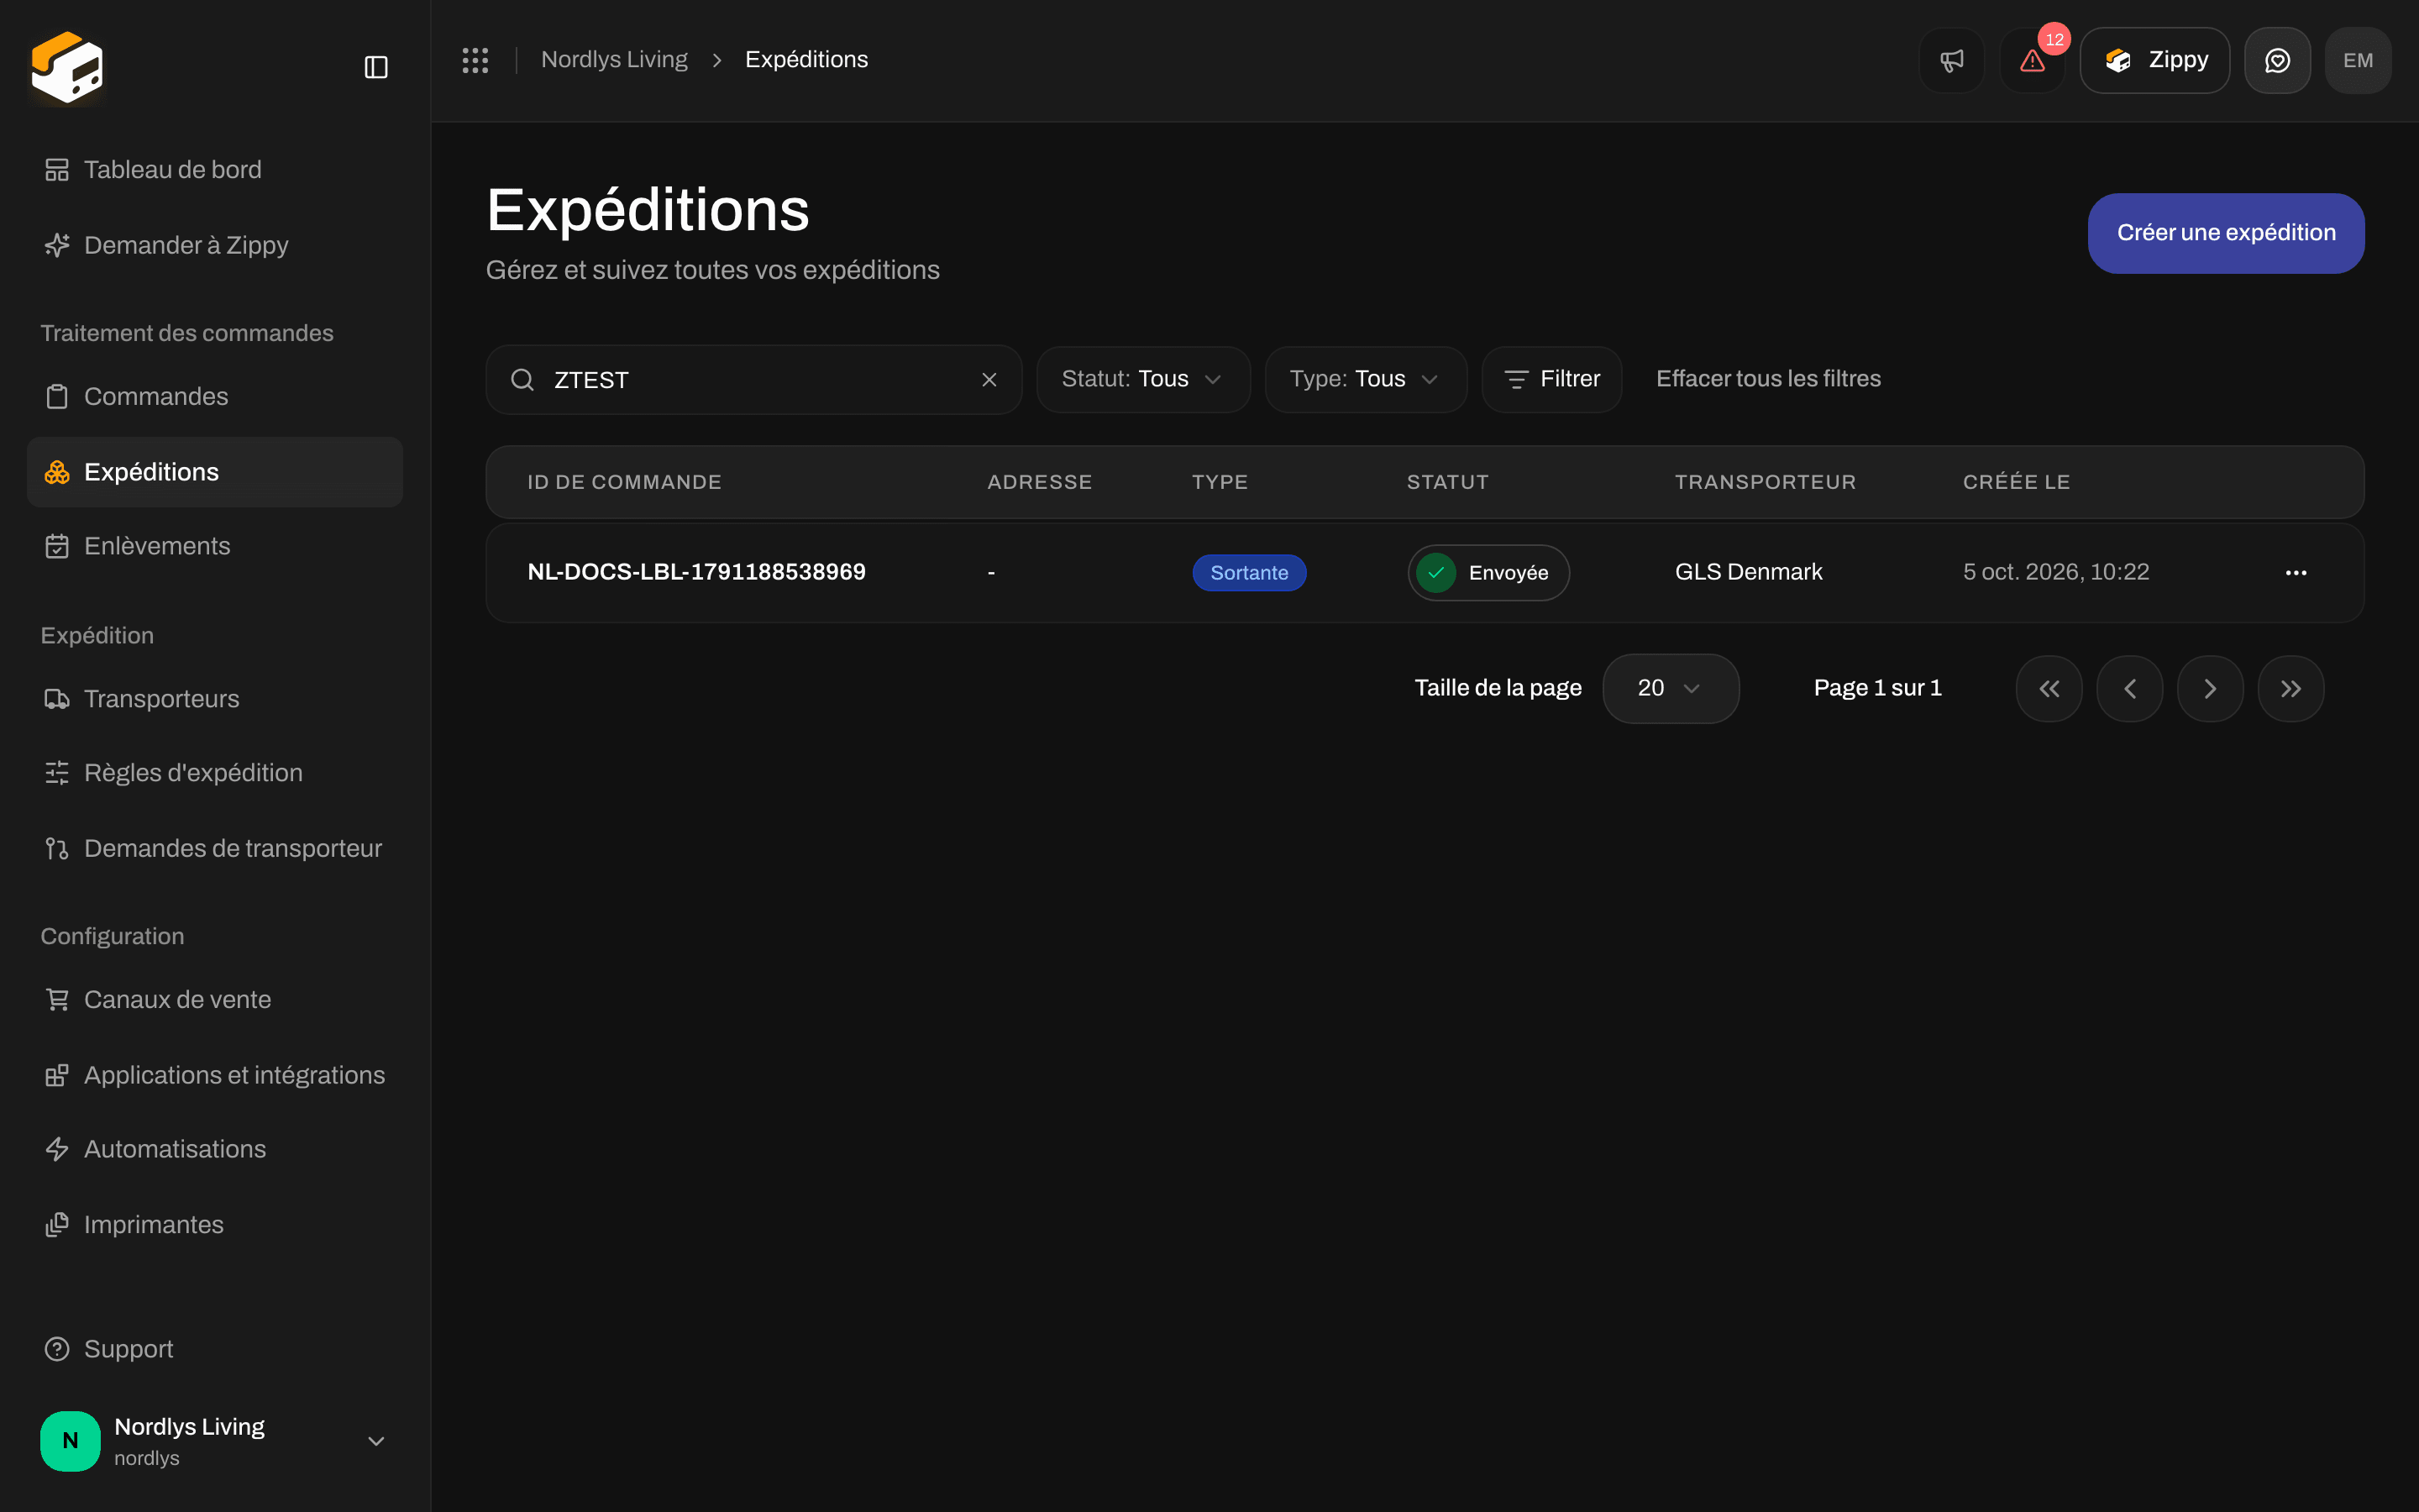Click the Filtrer button
The width and height of the screenshot is (2419, 1512).
tap(1551, 380)
